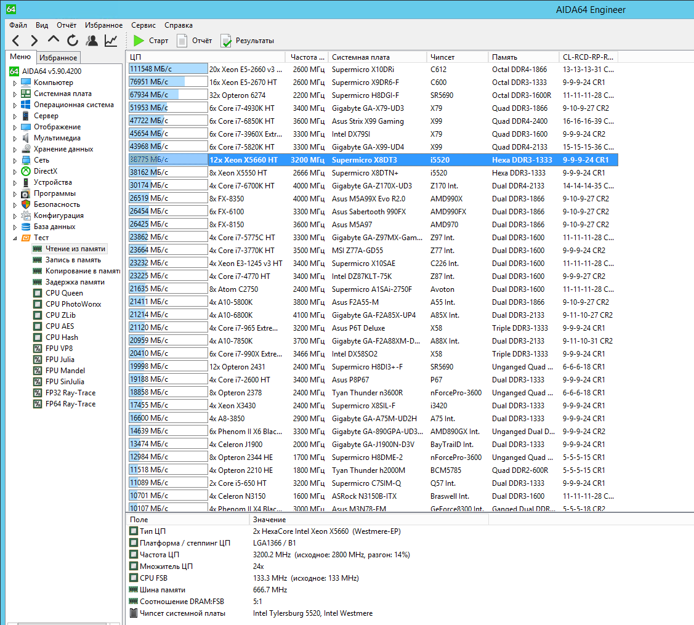Expand the Программы tree node
Viewport: 694px width, 625px height.
point(15,193)
